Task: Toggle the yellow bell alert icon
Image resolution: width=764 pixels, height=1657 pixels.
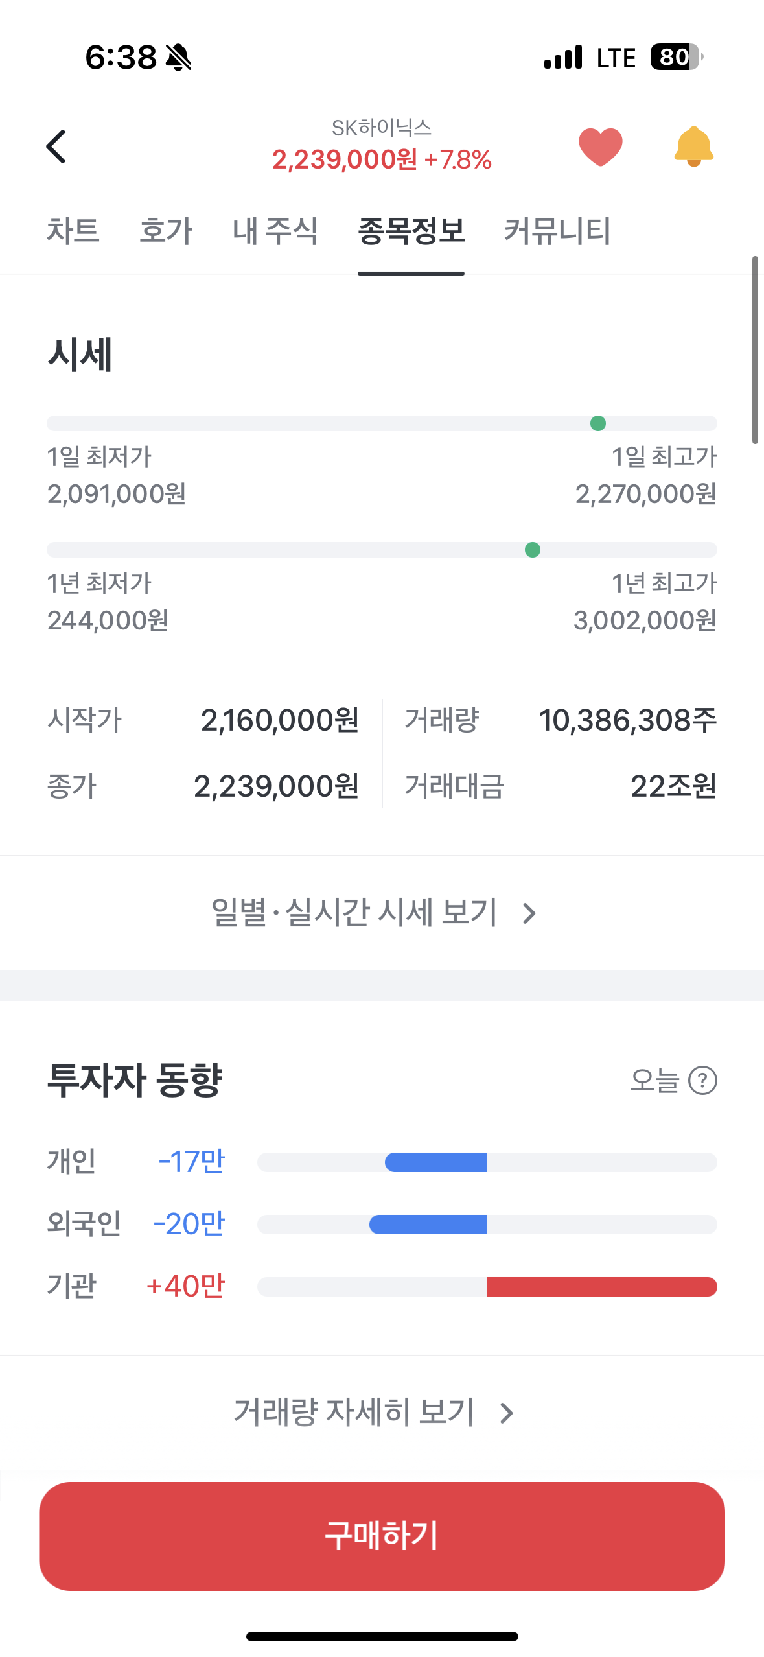Action: pos(693,147)
